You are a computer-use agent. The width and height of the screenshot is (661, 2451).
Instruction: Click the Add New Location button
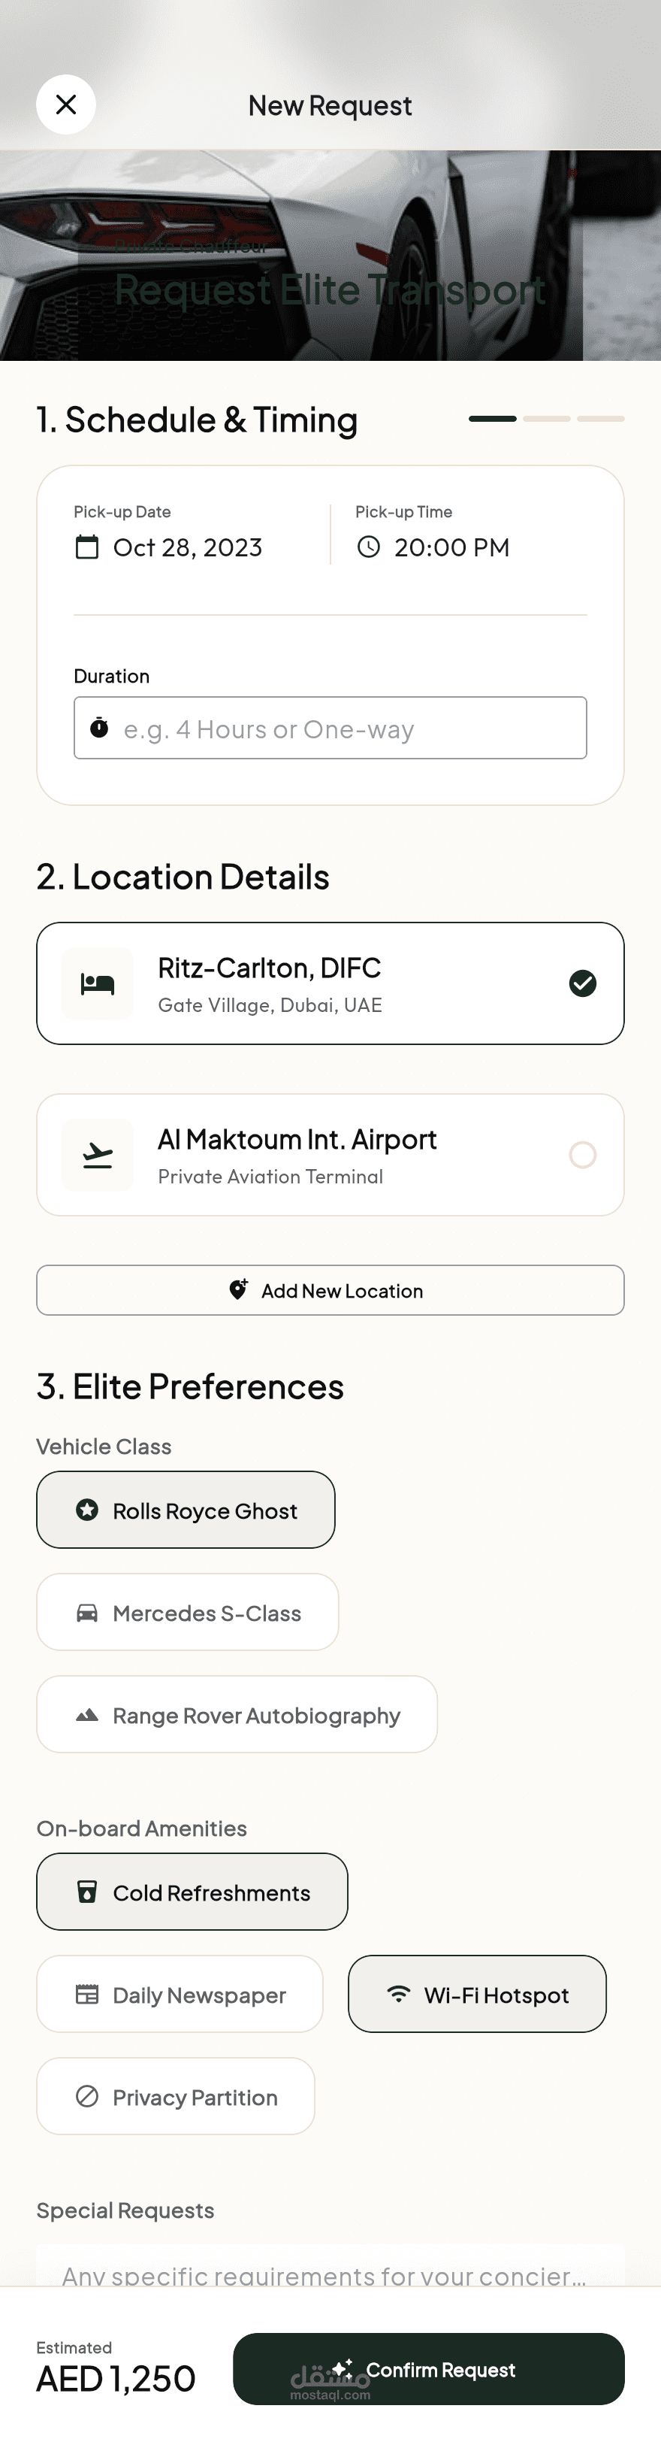330,1290
